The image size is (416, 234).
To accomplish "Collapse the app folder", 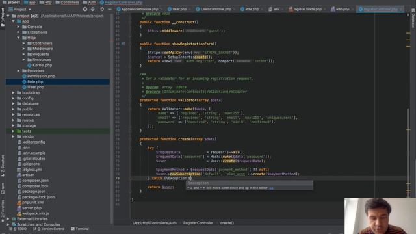I will (13, 21).
